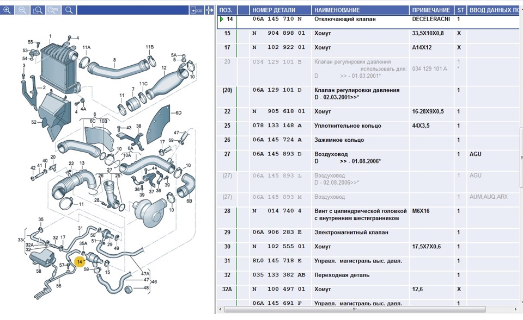Zoom in on the parts diagram

click(x=7, y=10)
